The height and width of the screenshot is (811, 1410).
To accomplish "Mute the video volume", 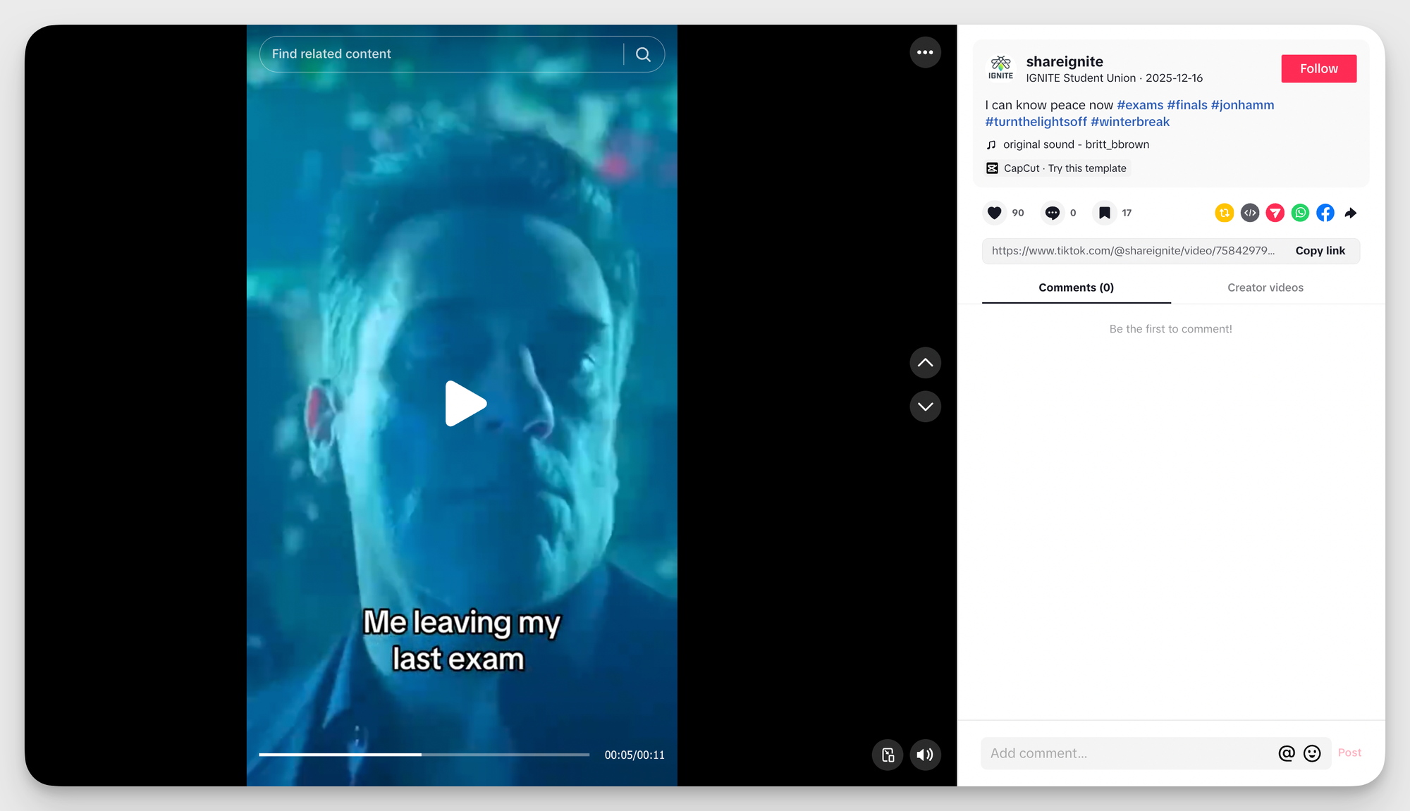I will point(925,755).
